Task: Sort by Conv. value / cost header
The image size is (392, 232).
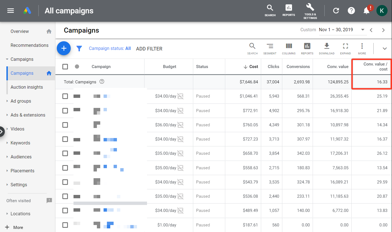Action: pyautogui.click(x=375, y=67)
